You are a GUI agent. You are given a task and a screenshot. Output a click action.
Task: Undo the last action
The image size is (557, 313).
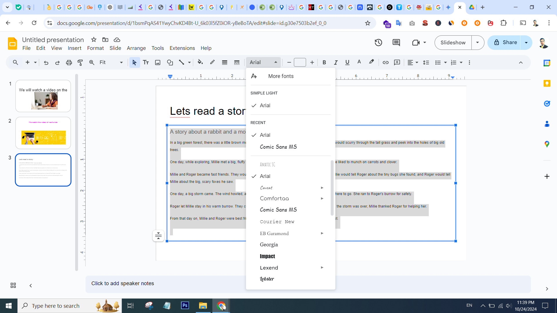tap(46, 62)
